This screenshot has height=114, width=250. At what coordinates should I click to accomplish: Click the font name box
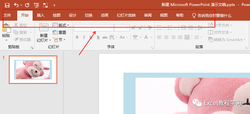tap(94, 28)
